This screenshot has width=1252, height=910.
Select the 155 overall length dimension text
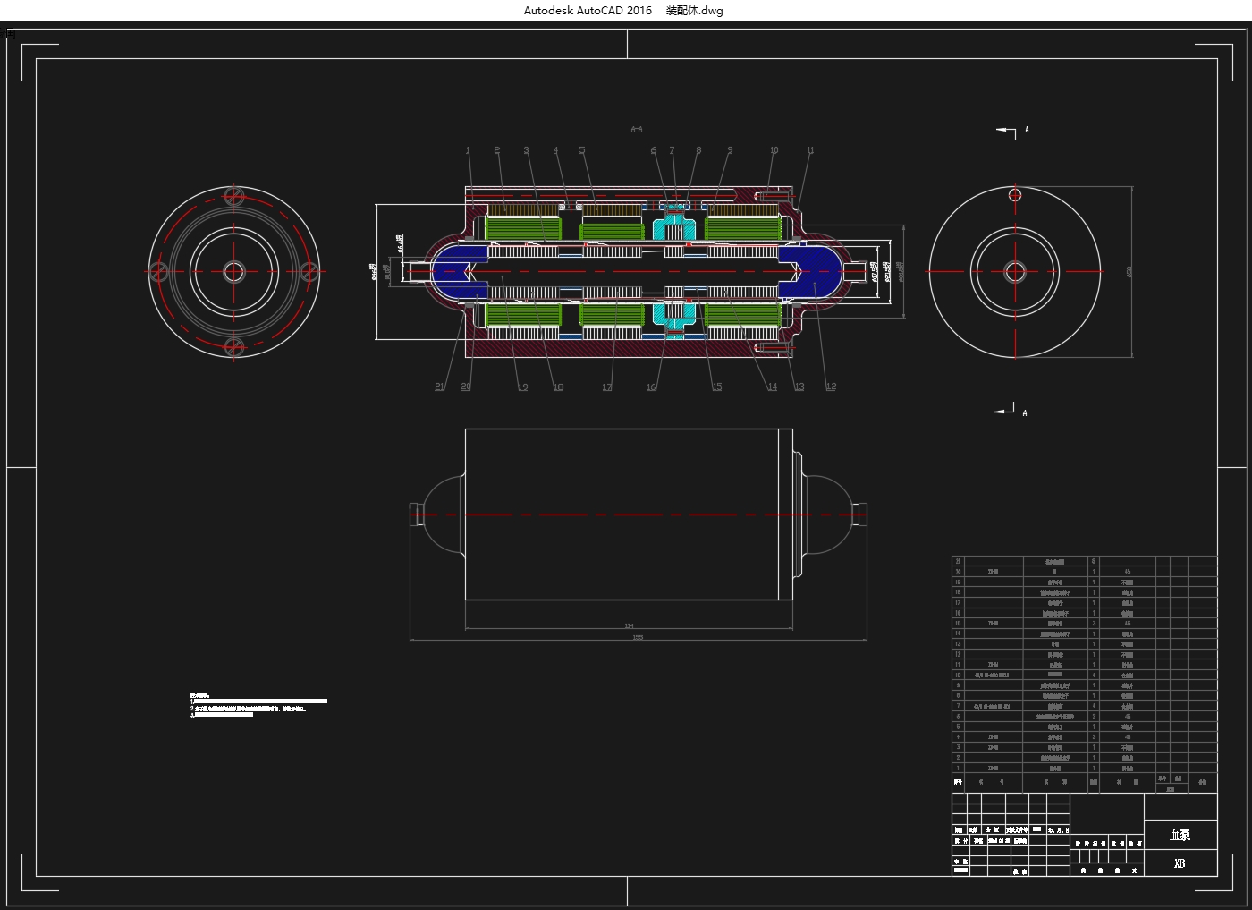click(638, 637)
